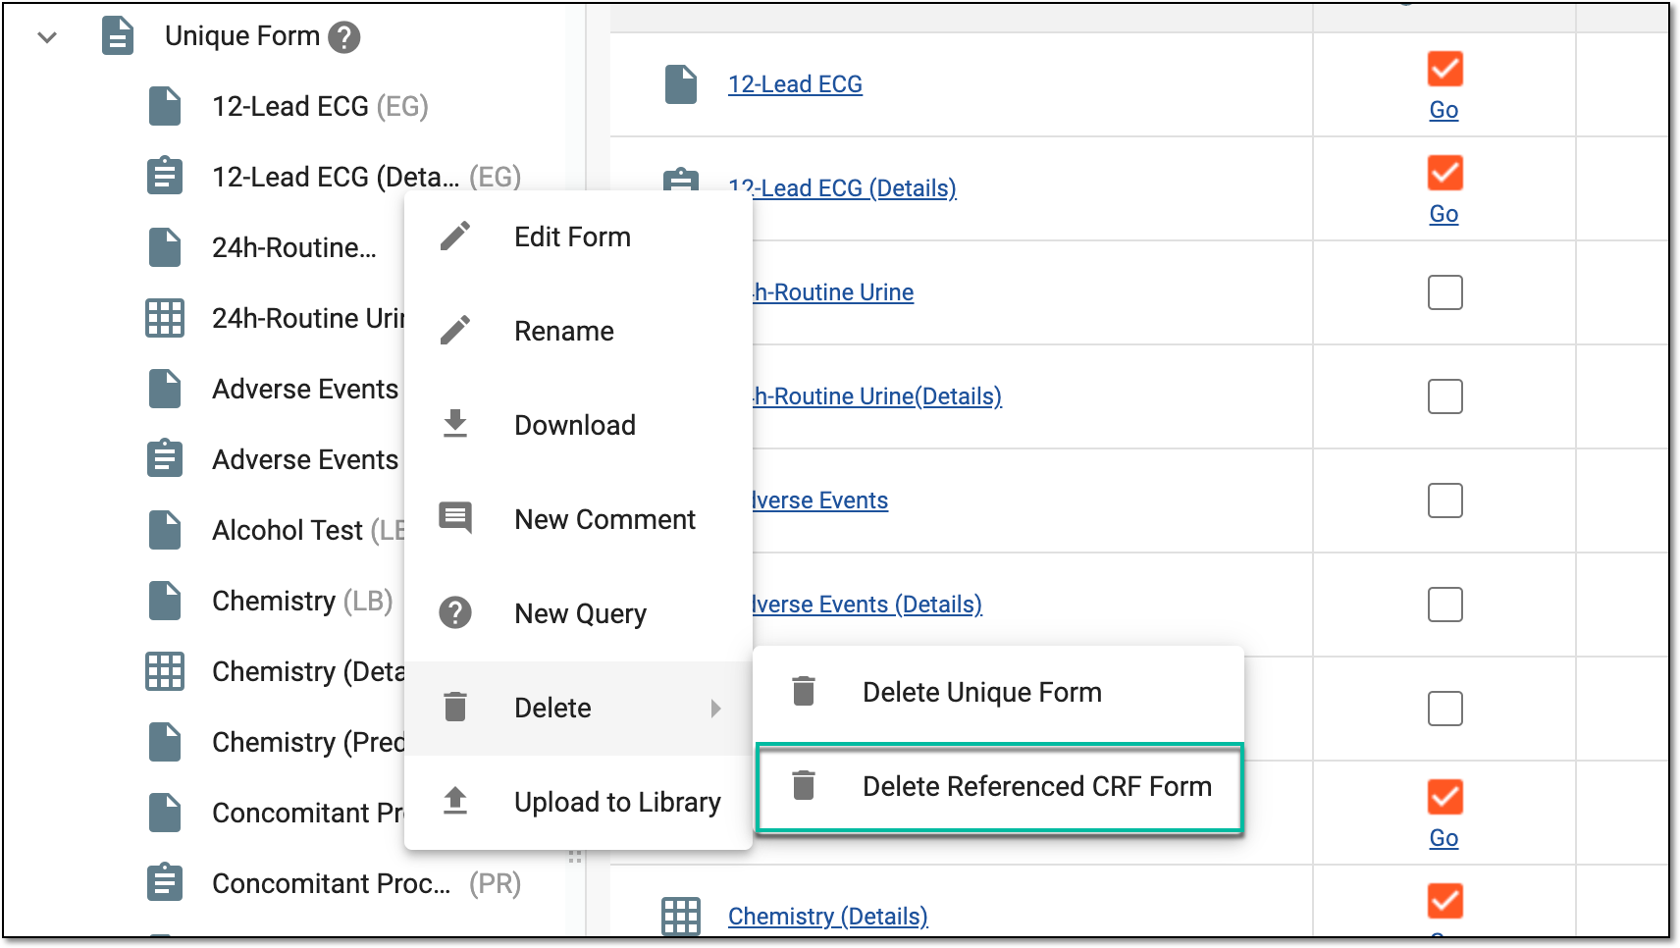Open the 24h-Routine Urine(Details) link
The height and width of the screenshot is (948, 1680).
tap(876, 396)
